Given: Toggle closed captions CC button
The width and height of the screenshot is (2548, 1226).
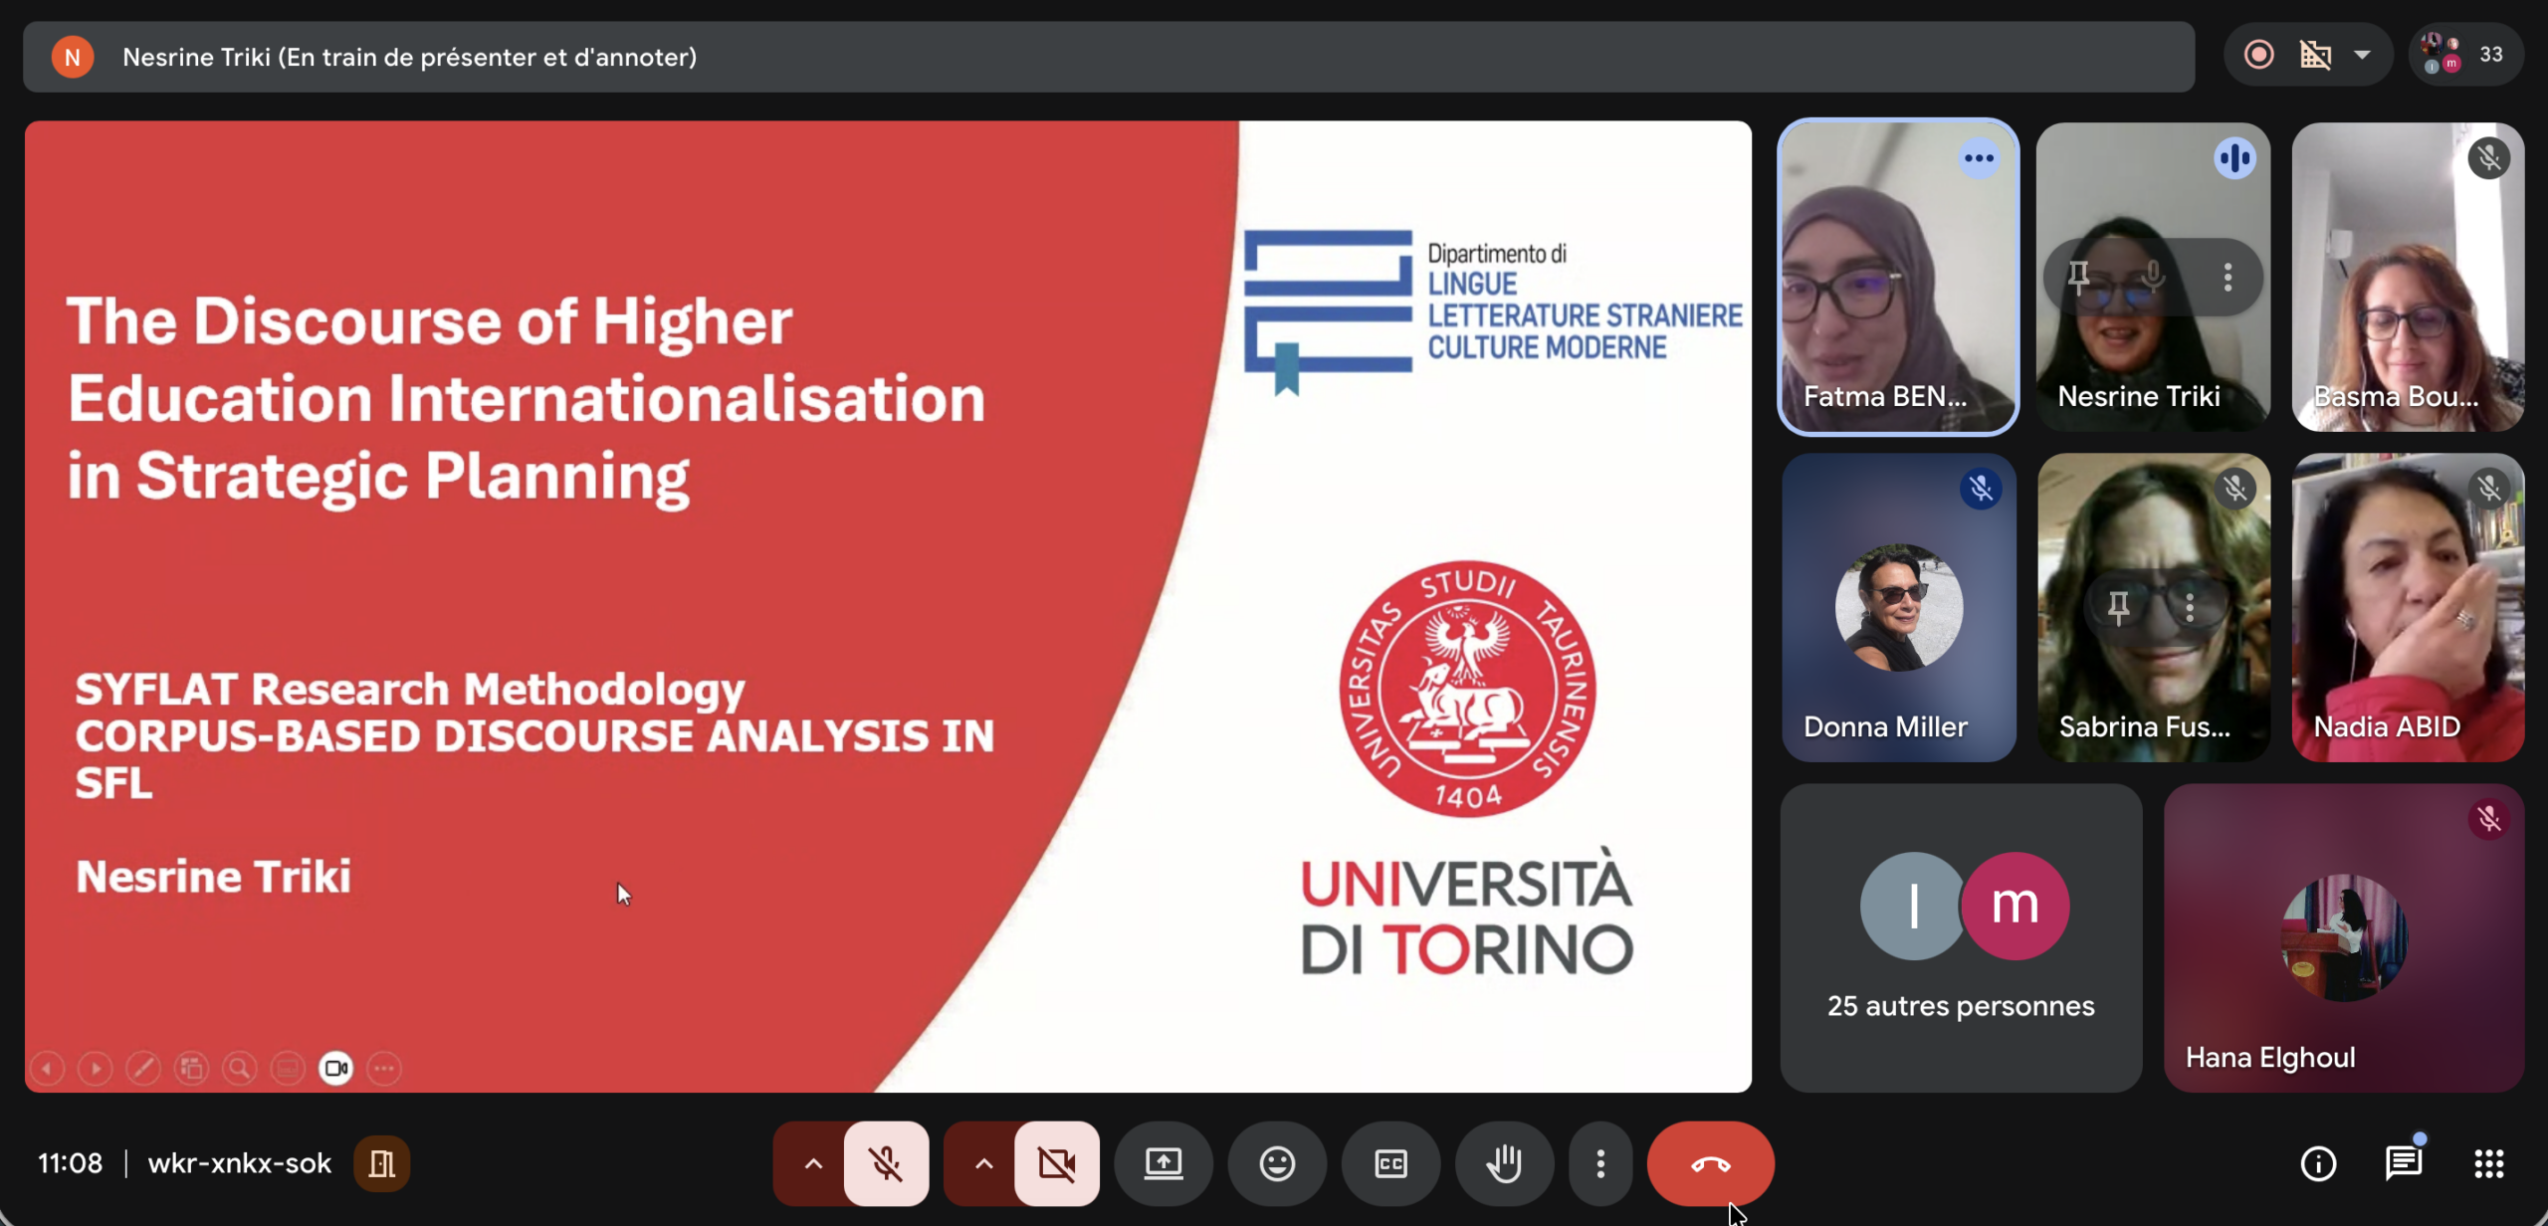Looking at the screenshot, I should coord(1390,1163).
